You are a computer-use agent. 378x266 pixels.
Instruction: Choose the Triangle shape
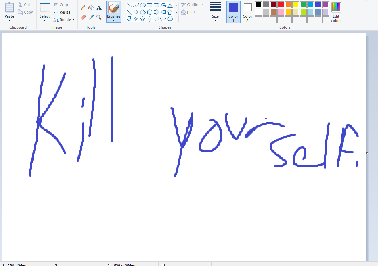click(x=170, y=5)
